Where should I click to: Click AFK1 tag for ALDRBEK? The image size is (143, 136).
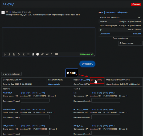(42, 93)
